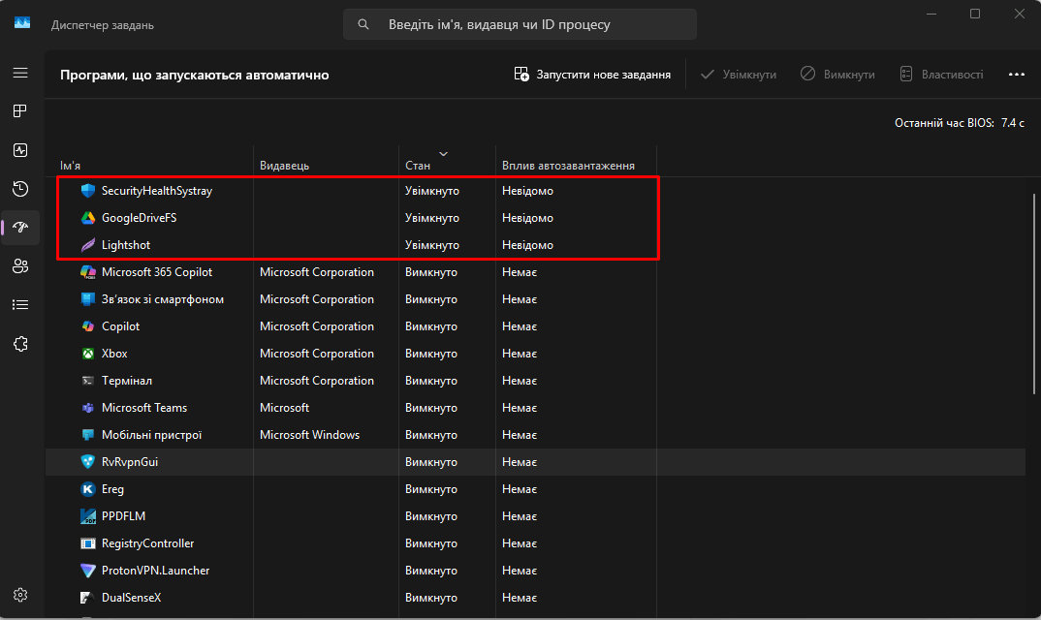The width and height of the screenshot is (1041, 620).
Task: Focus the process search input field
Action: [x=520, y=24]
